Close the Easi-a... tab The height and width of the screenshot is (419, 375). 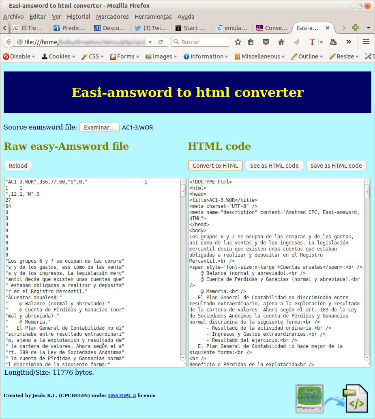[328, 28]
